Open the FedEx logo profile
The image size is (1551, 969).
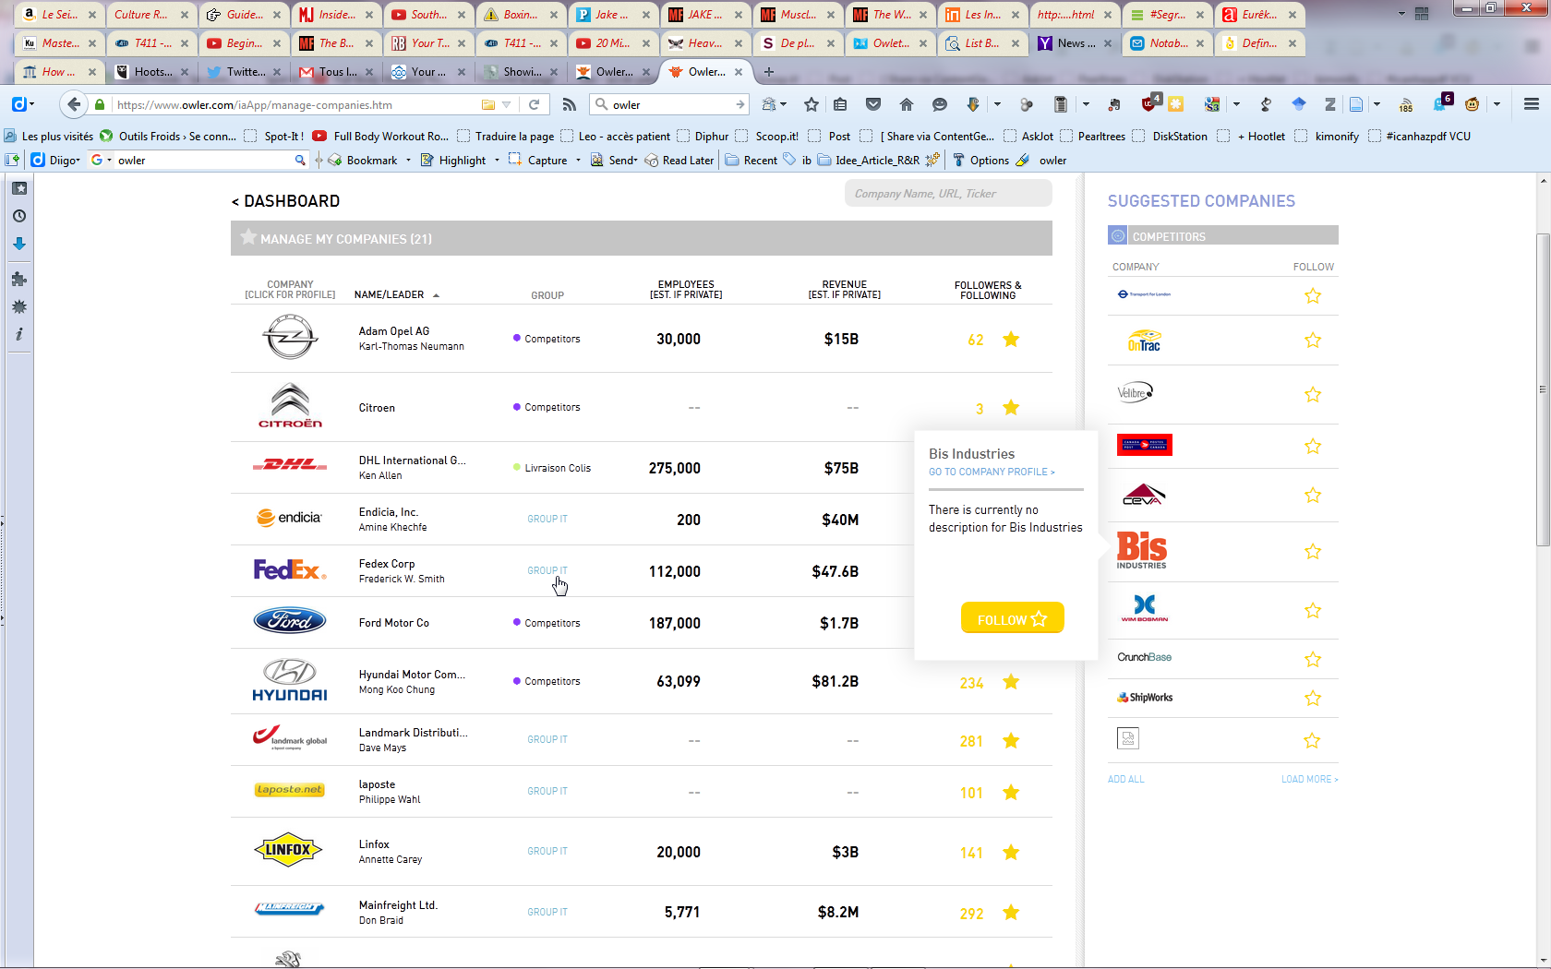click(290, 569)
